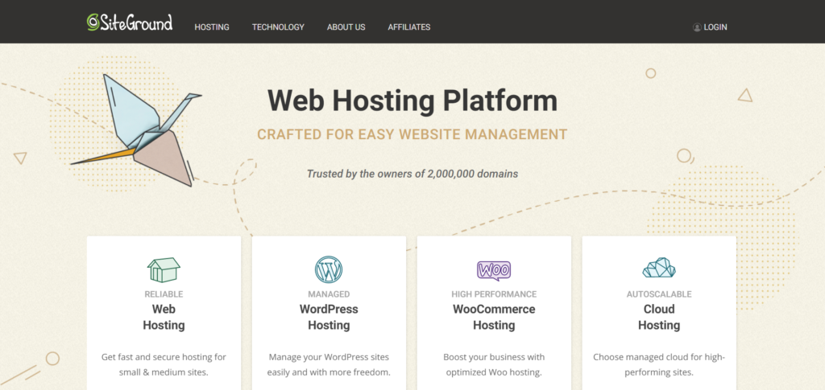This screenshot has width=825, height=390.
Task: Click the AUTOSCALABLE label
Action: 659,294
